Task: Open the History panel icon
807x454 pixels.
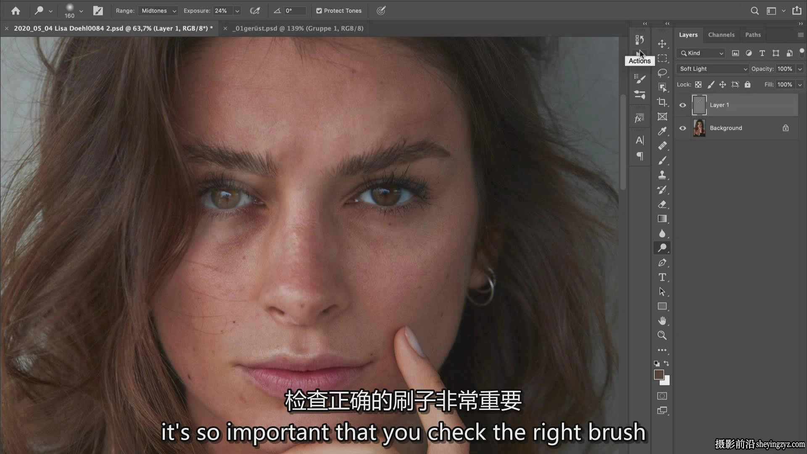Action: click(639, 40)
